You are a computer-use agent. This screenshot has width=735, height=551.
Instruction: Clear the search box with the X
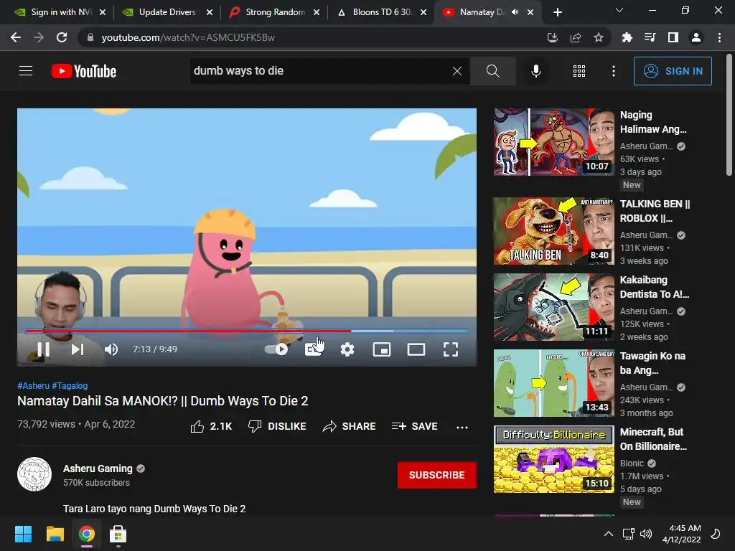(457, 71)
